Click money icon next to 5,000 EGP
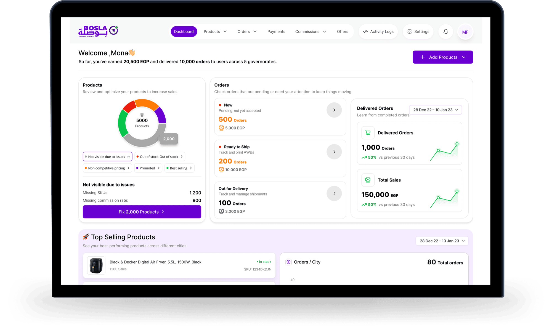The width and height of the screenshot is (552, 327). [x=221, y=128]
